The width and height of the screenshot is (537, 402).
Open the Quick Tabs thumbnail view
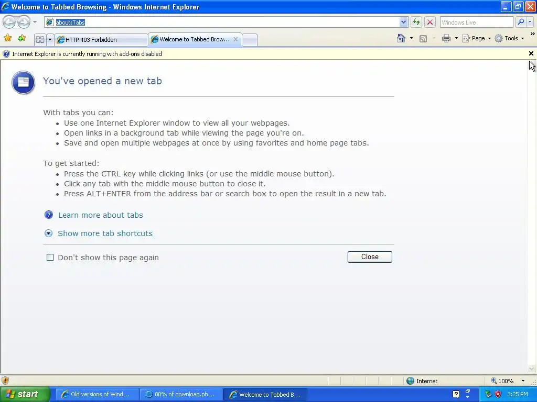[x=40, y=40]
